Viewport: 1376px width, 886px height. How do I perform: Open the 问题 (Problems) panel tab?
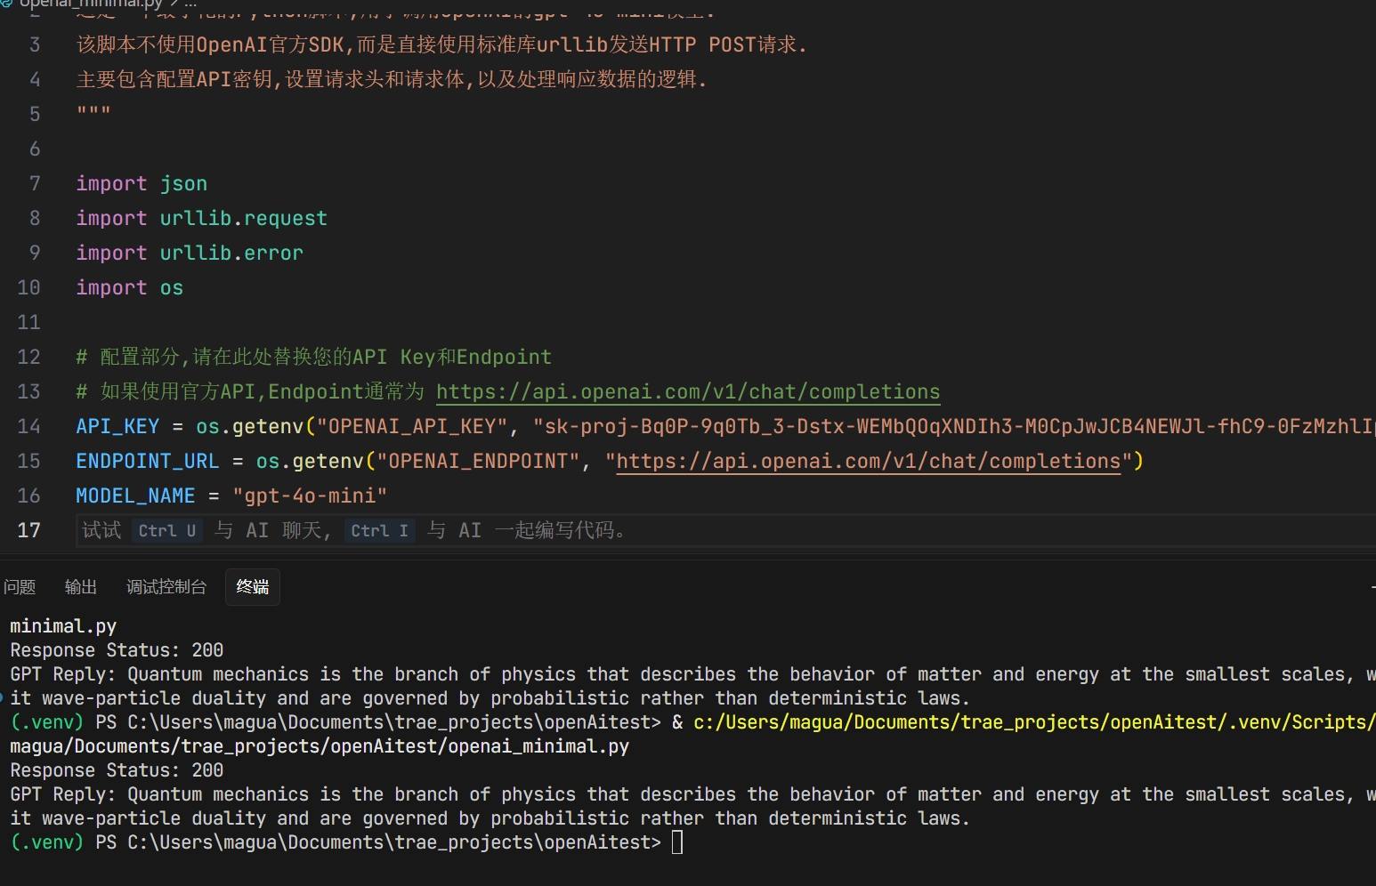20,587
